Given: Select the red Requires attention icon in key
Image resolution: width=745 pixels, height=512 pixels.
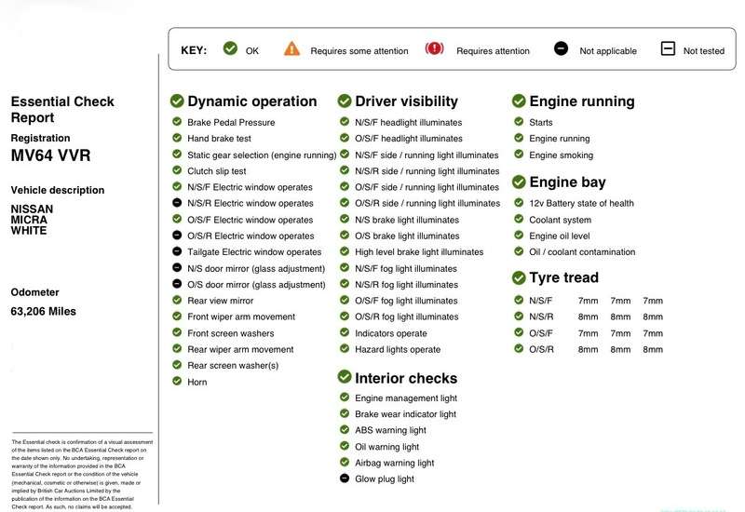Looking at the screenshot, I should [435, 48].
